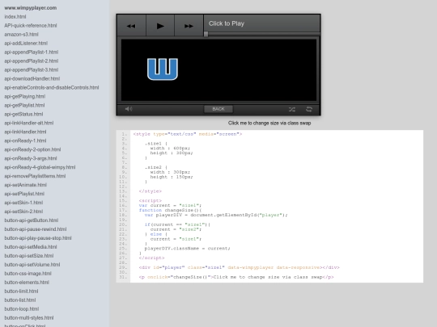Click the 'var current = "size1";' code line
Screen dimensions: 437x327
(x=170, y=206)
